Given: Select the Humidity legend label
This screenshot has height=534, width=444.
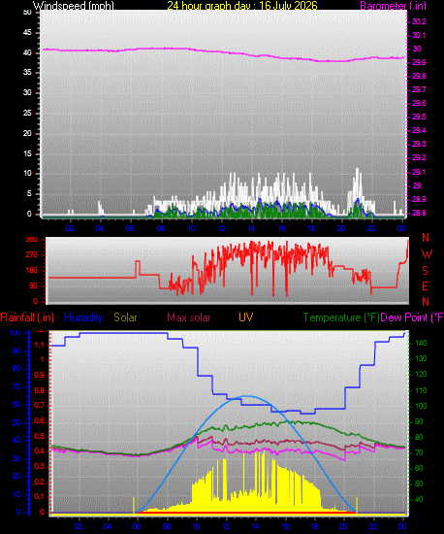Looking at the screenshot, I should coord(83,317).
